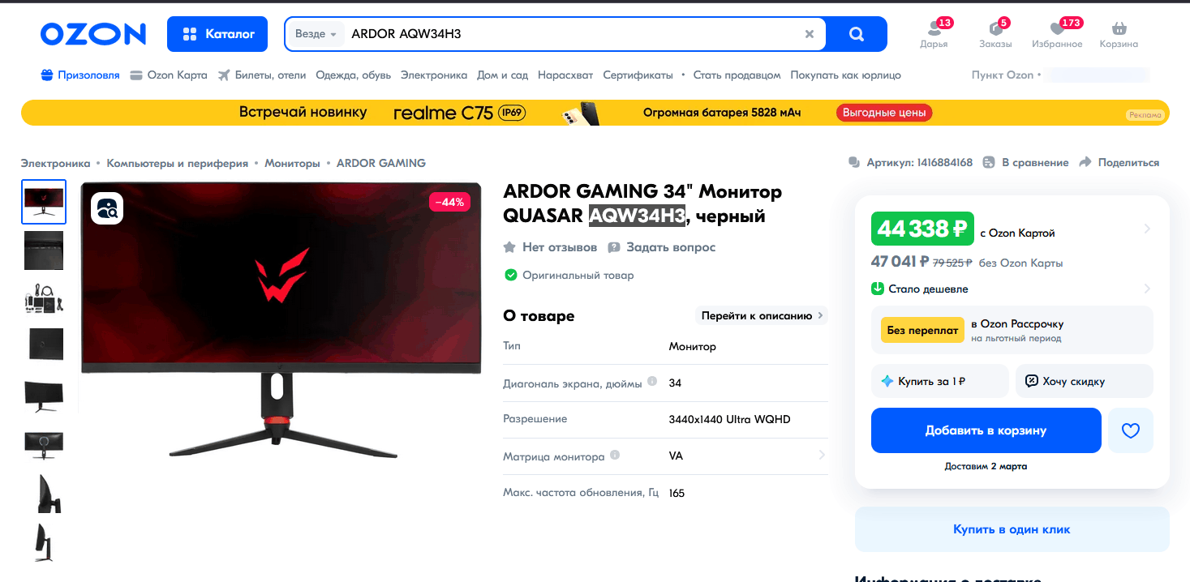Expand Ozon Карта price details chevron

pyautogui.click(x=1147, y=229)
